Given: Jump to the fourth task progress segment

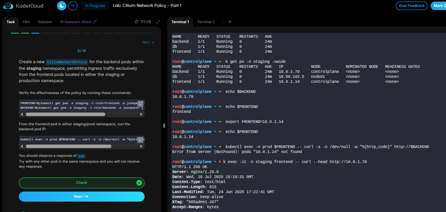Looking at the screenshot, I should coord(45,33).
